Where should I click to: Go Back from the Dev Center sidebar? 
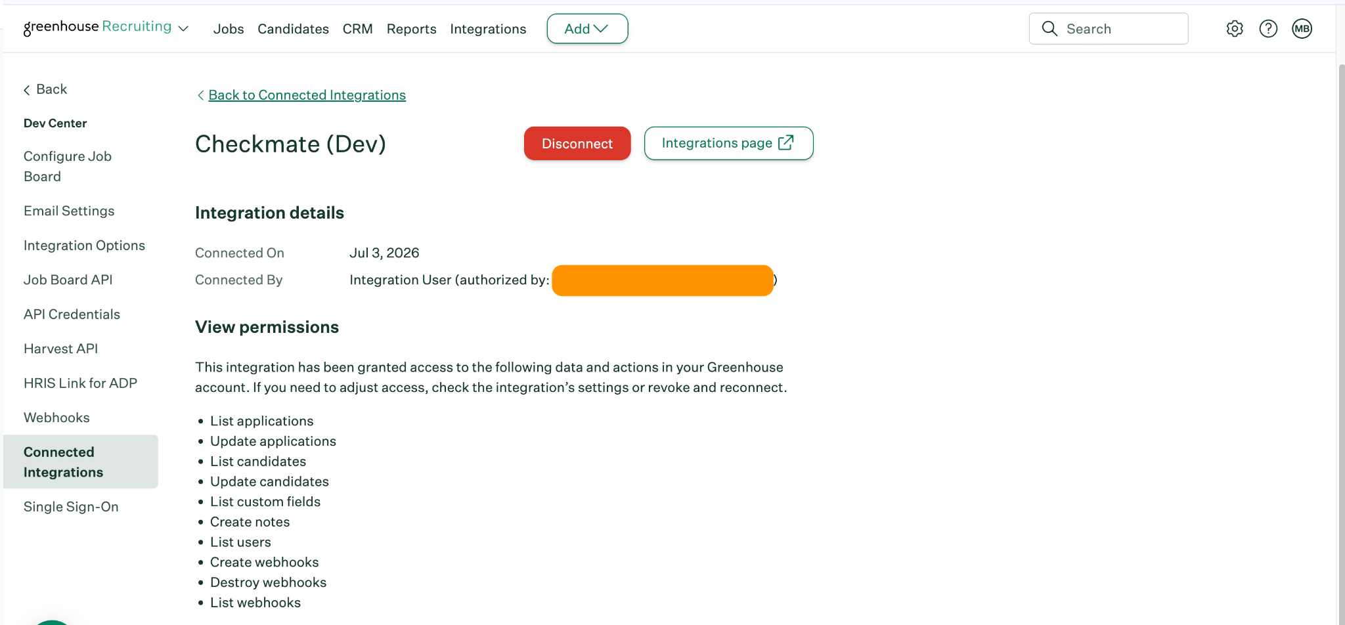(x=45, y=89)
